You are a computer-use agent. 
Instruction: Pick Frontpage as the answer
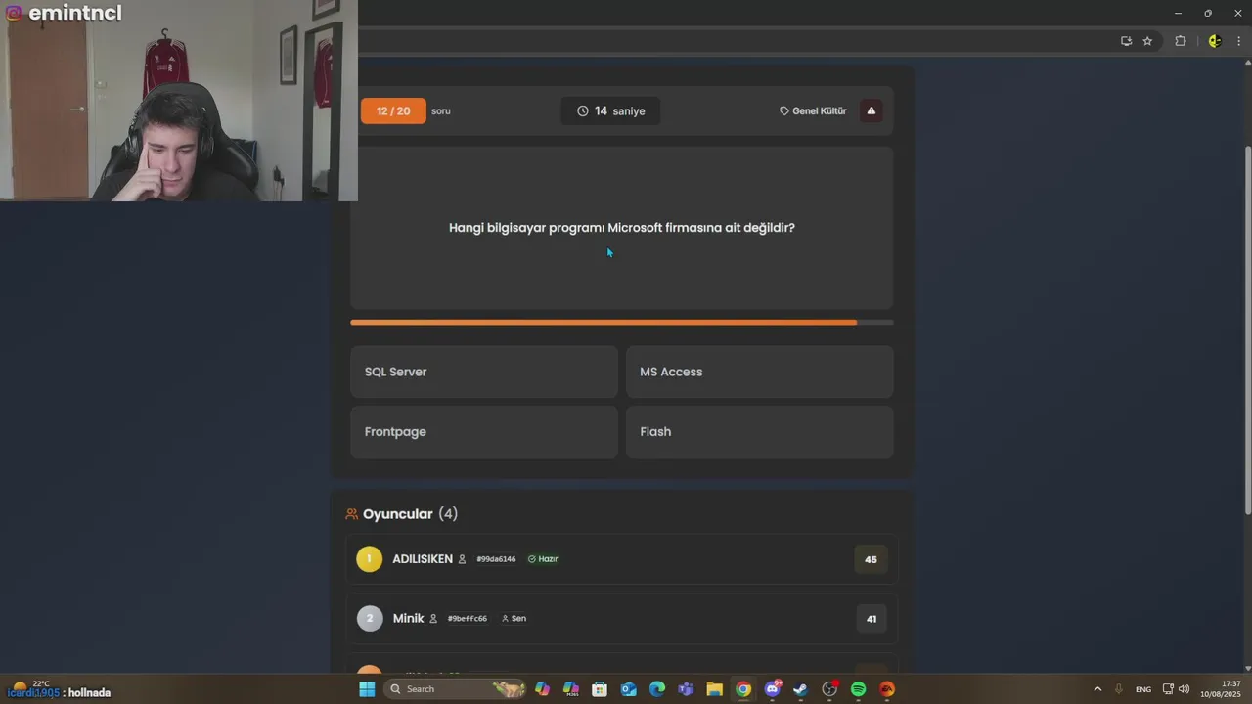click(x=484, y=431)
